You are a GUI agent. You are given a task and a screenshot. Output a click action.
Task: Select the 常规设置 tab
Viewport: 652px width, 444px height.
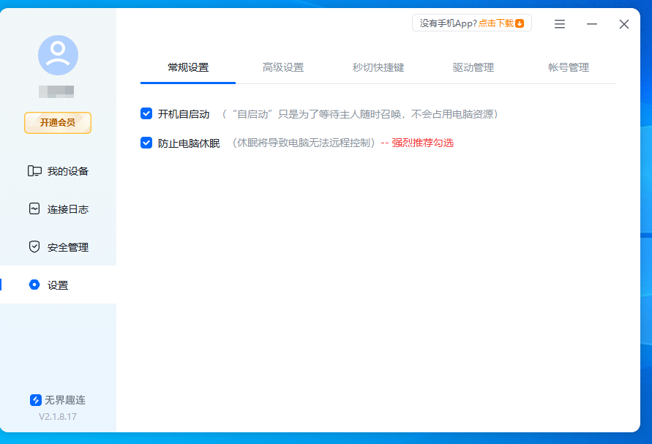tap(188, 66)
